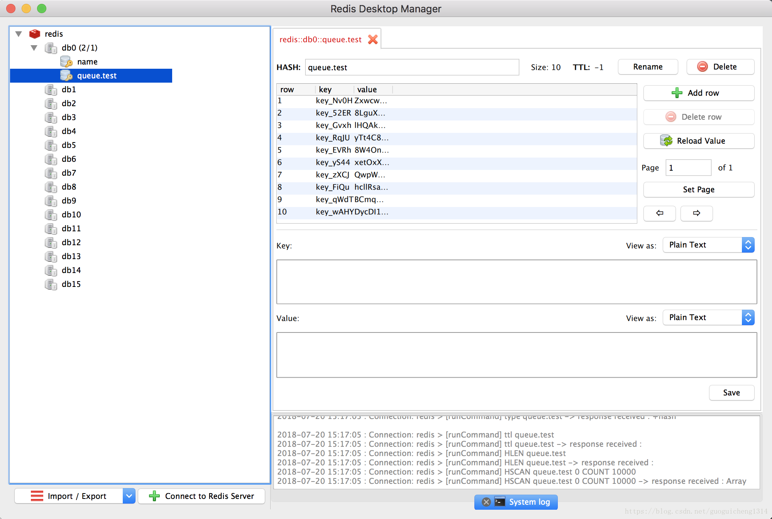Screen dimensions: 772x519
Task: Open the Import / Export dropdown arrow
Action: [129, 496]
